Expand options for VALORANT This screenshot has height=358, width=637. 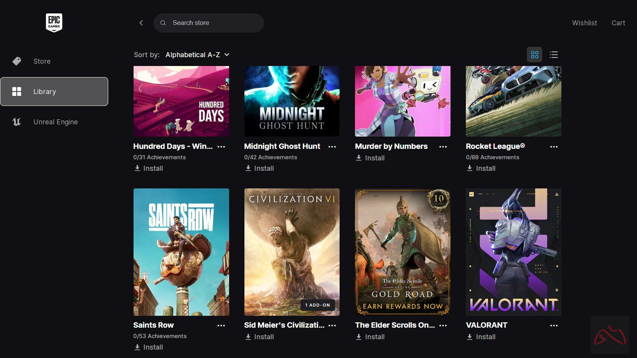(x=553, y=325)
